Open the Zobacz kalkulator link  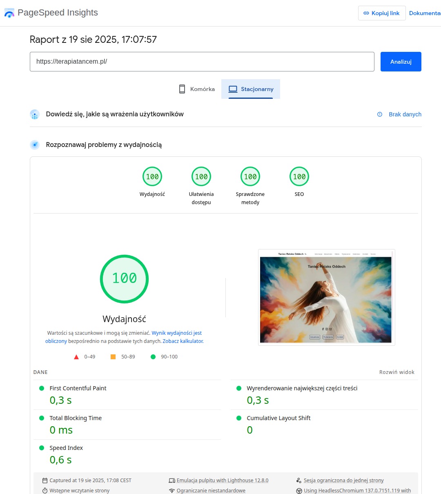click(183, 341)
